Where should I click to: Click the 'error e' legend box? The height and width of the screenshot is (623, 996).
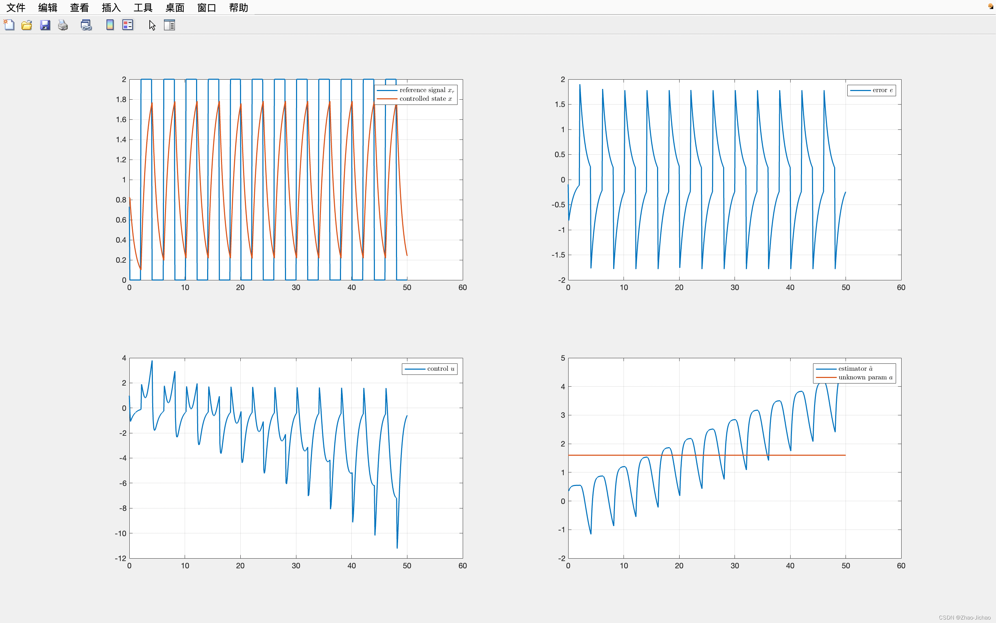[871, 90]
